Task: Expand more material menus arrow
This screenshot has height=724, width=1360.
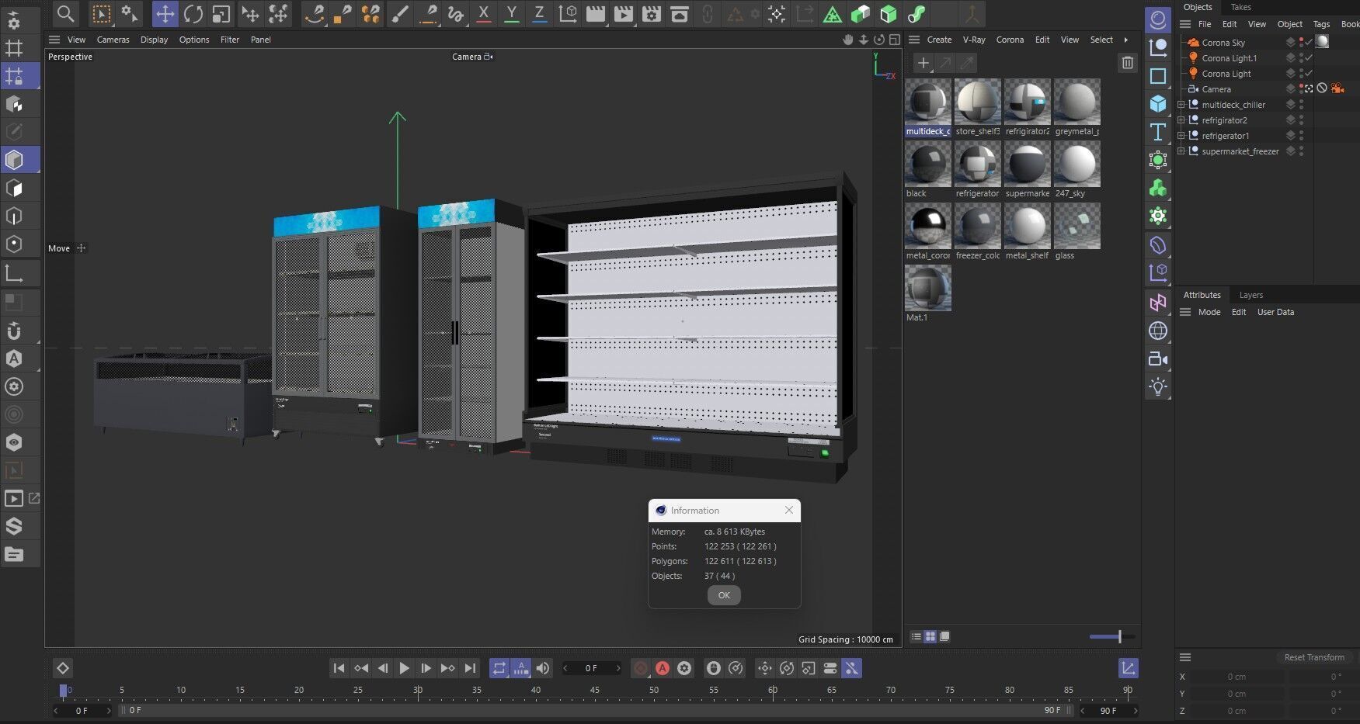Action: tap(1125, 40)
